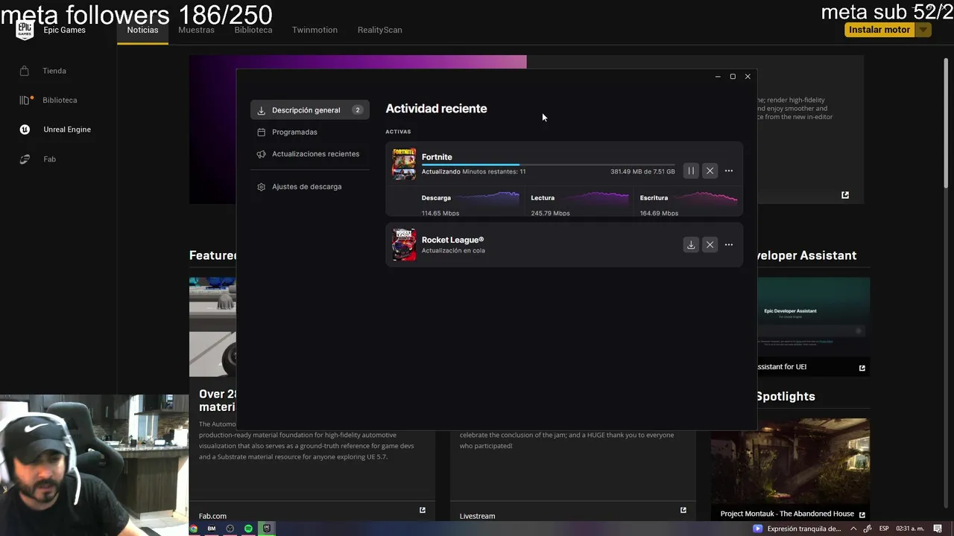Open the taskbar notification center icon
954x536 pixels.
tap(938, 529)
